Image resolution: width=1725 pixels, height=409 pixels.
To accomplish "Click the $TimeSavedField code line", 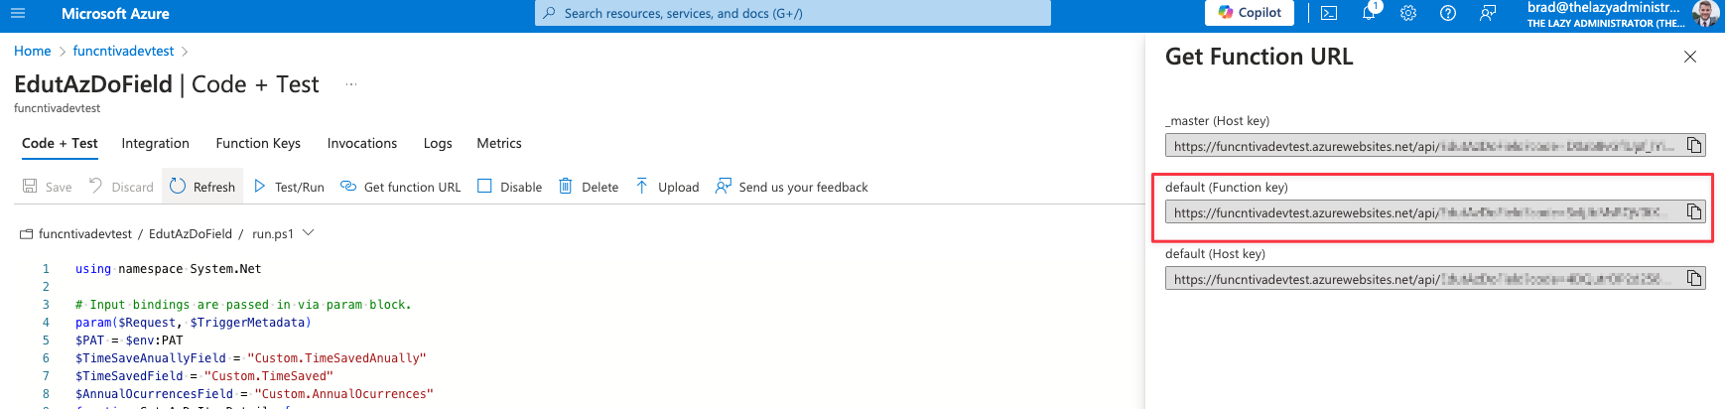I will click(x=204, y=376).
